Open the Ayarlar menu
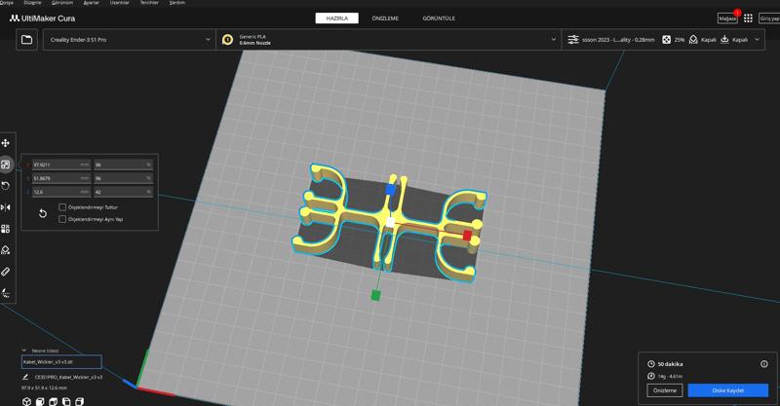The width and height of the screenshot is (780, 406). coord(91,3)
